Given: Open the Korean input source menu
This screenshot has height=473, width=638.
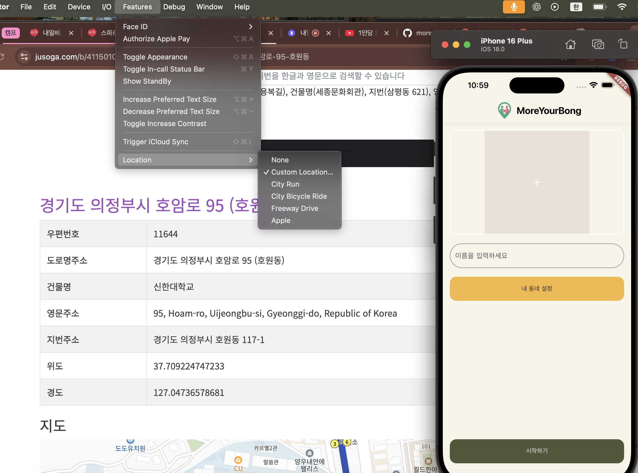Looking at the screenshot, I should 576,7.
